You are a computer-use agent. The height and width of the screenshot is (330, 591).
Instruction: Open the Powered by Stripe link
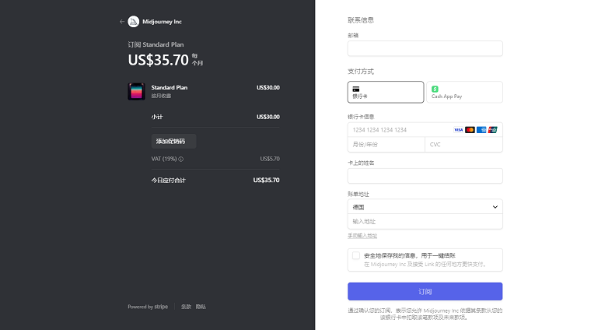pos(148,307)
